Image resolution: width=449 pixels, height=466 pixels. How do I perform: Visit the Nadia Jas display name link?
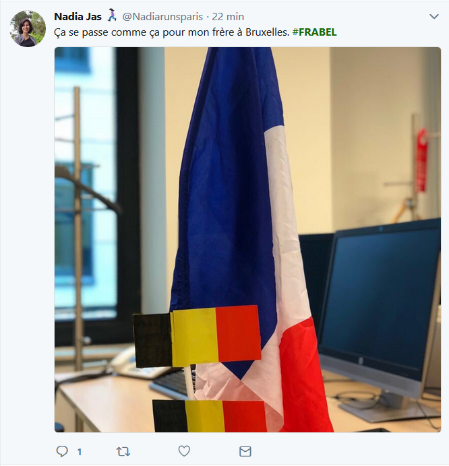pyautogui.click(x=78, y=17)
